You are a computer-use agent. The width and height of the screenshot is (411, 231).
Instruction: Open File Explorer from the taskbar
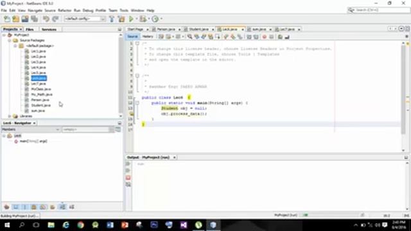[x=51, y=225]
